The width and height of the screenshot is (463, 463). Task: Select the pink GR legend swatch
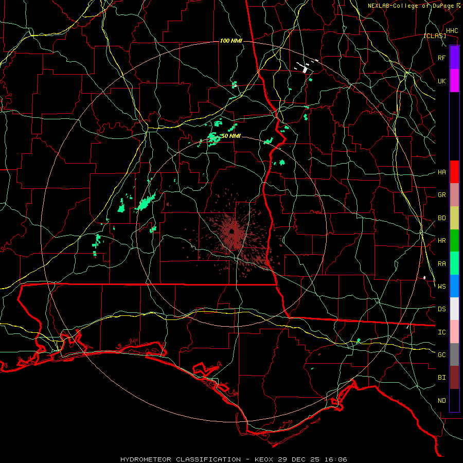(454, 195)
